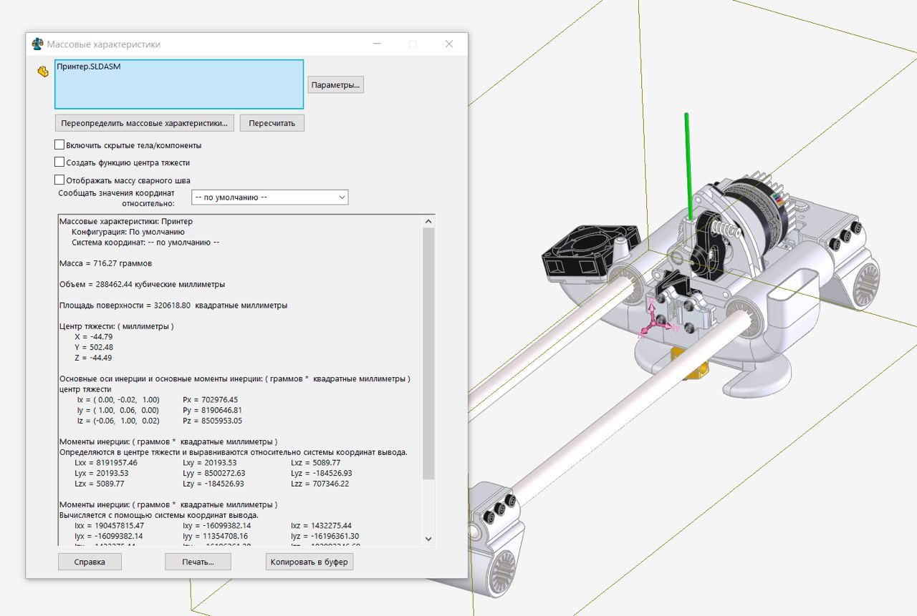Viewport: 917px width, 616px height.
Task: Click the Печать... print button
Action: [198, 562]
